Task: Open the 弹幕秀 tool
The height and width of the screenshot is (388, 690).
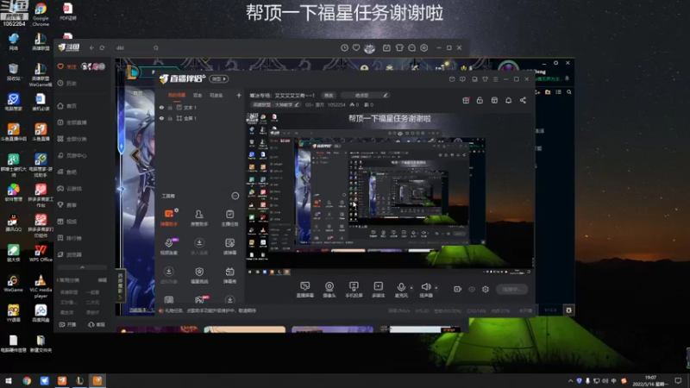Action: tap(229, 275)
